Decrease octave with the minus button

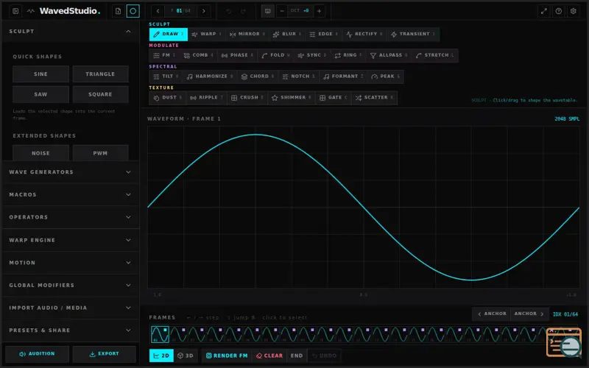coord(282,11)
